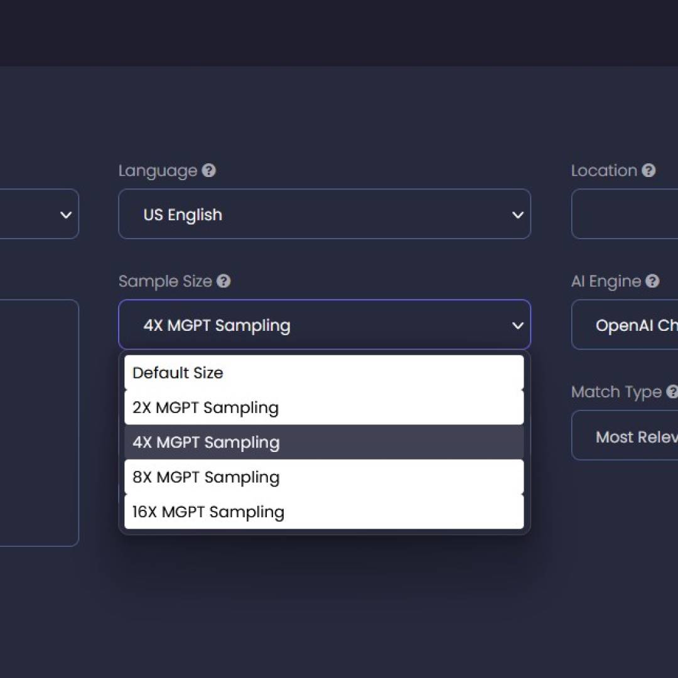Select 8X MGPT Sampling option
The height and width of the screenshot is (678, 678).
pyautogui.click(x=324, y=477)
